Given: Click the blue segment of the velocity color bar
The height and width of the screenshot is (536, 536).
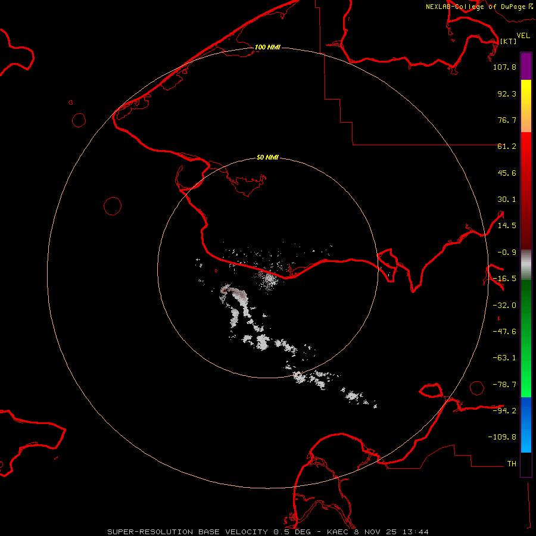Looking at the screenshot, I should (526, 425).
